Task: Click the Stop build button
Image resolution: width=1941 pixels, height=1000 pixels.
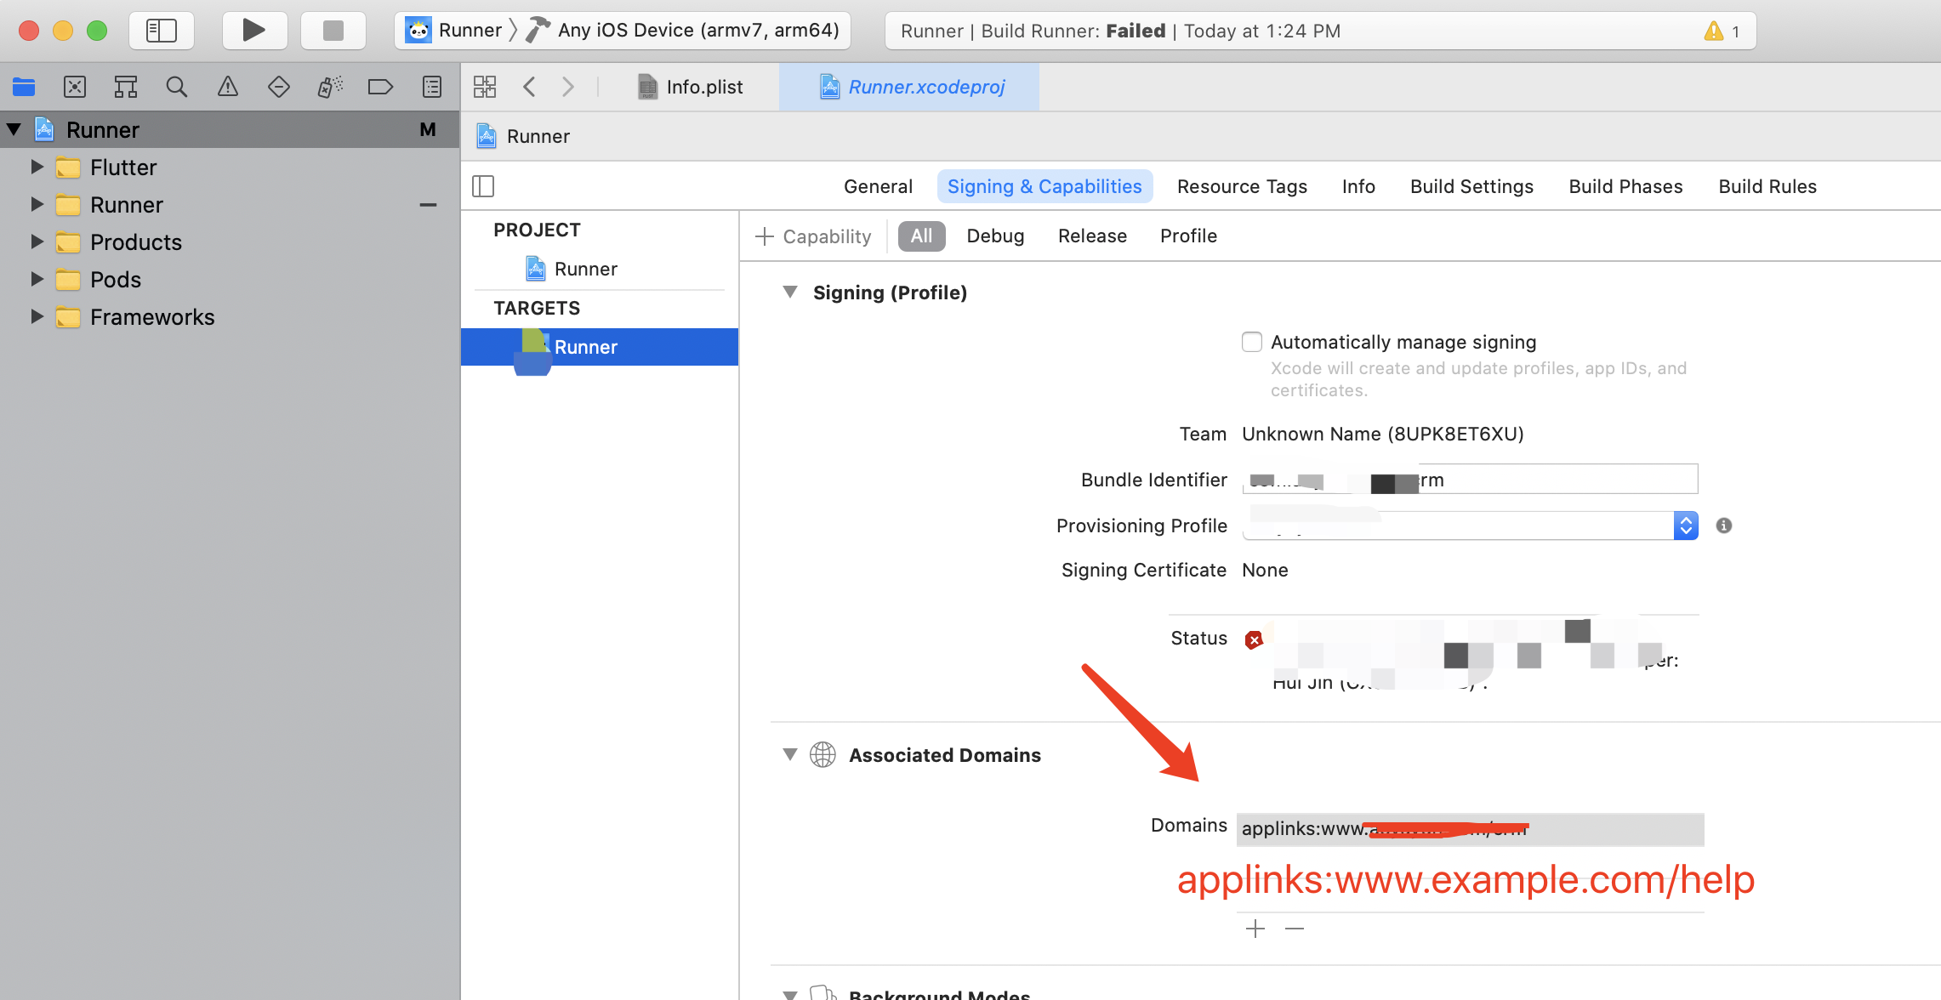Action: click(333, 31)
